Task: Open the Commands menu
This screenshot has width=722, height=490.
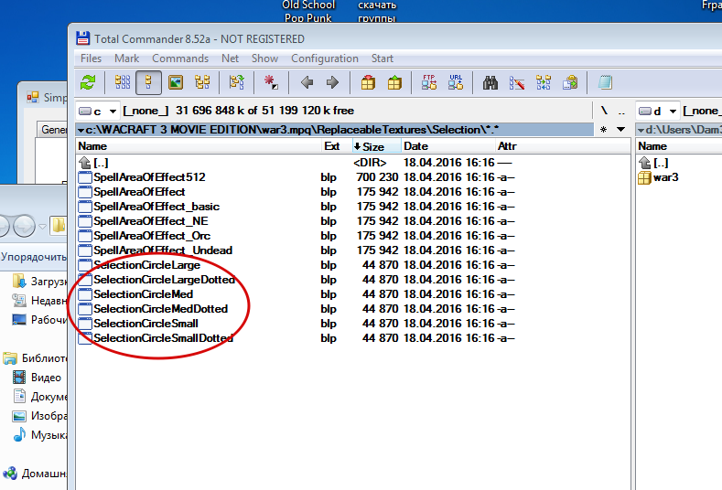Action: tap(180, 59)
